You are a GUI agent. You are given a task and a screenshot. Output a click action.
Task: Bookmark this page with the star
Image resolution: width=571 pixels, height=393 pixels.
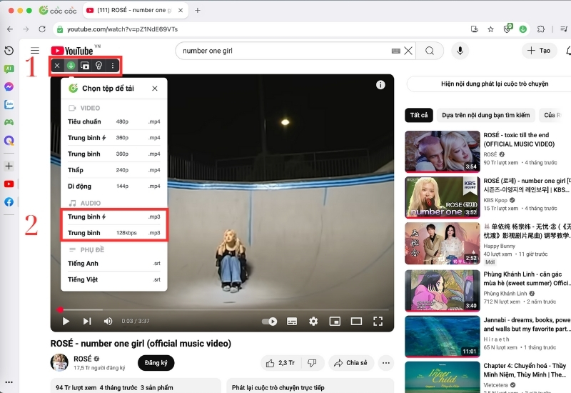(x=490, y=29)
